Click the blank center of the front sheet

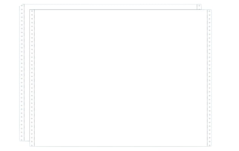tap(121, 78)
